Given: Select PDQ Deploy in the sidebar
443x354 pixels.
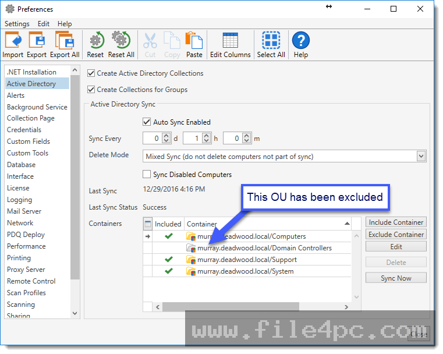Looking at the screenshot, I should 26,235.
